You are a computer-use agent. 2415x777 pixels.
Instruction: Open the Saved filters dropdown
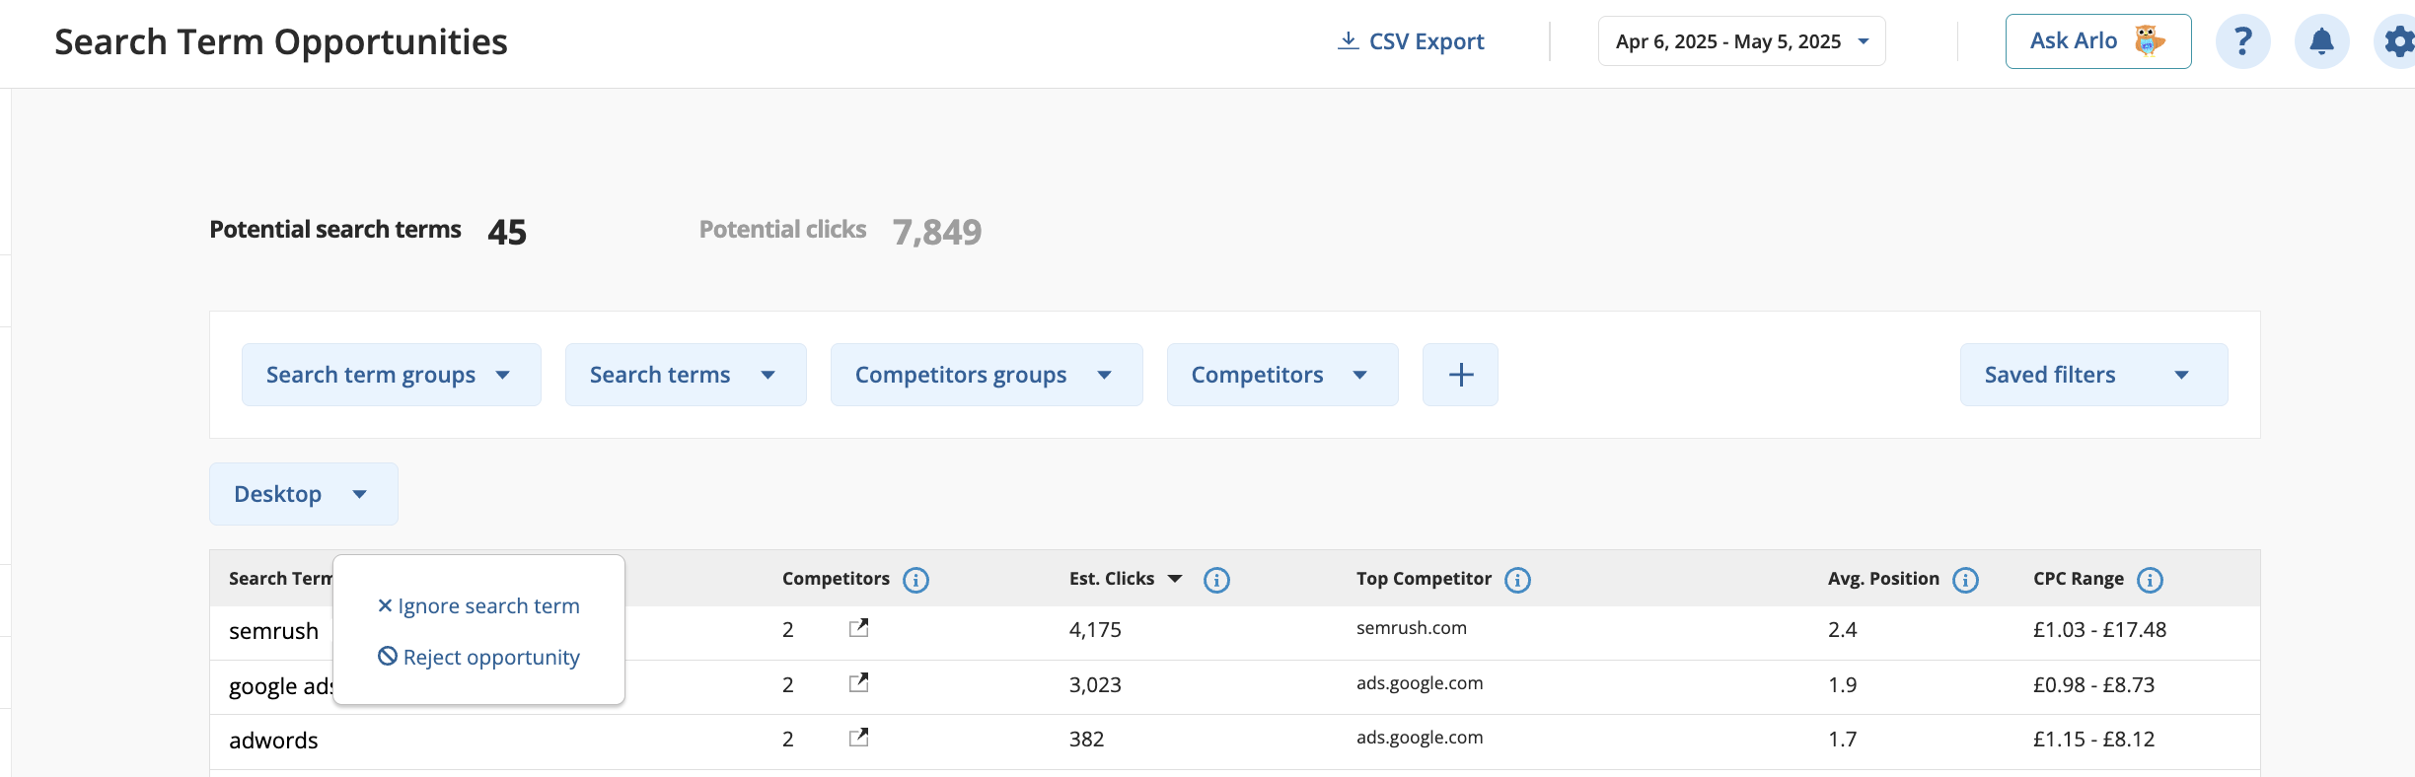coord(2093,375)
